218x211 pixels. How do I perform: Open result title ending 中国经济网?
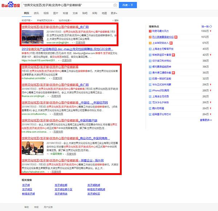pyautogui.click(x=65, y=103)
